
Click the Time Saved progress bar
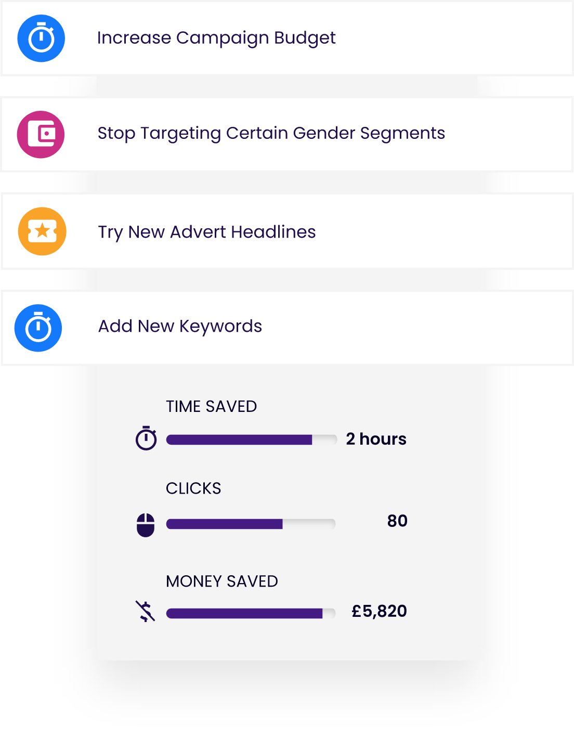(x=250, y=439)
